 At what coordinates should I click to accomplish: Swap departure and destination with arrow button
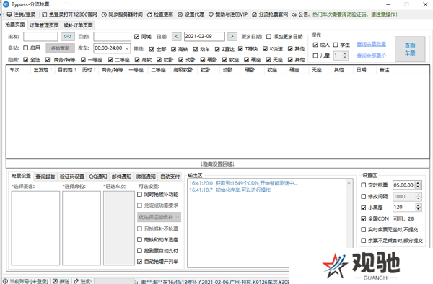point(67,36)
